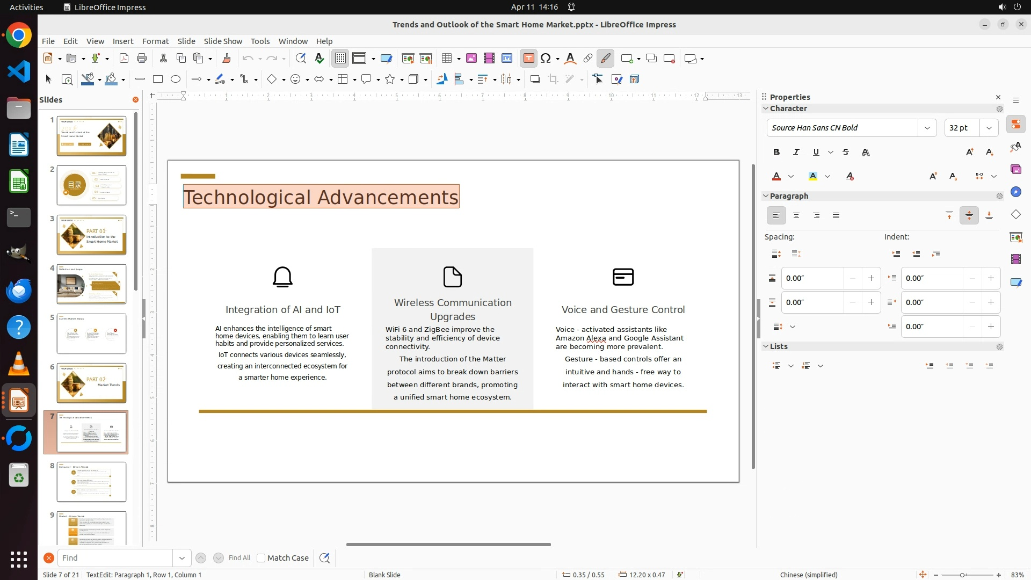The height and width of the screenshot is (580, 1031).
Task: Click the Insert Table toolbar icon
Action: (446, 59)
